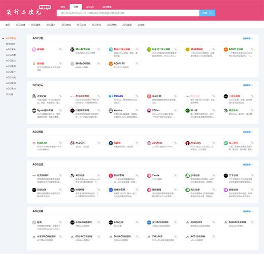Click the komica site icon

111,111
